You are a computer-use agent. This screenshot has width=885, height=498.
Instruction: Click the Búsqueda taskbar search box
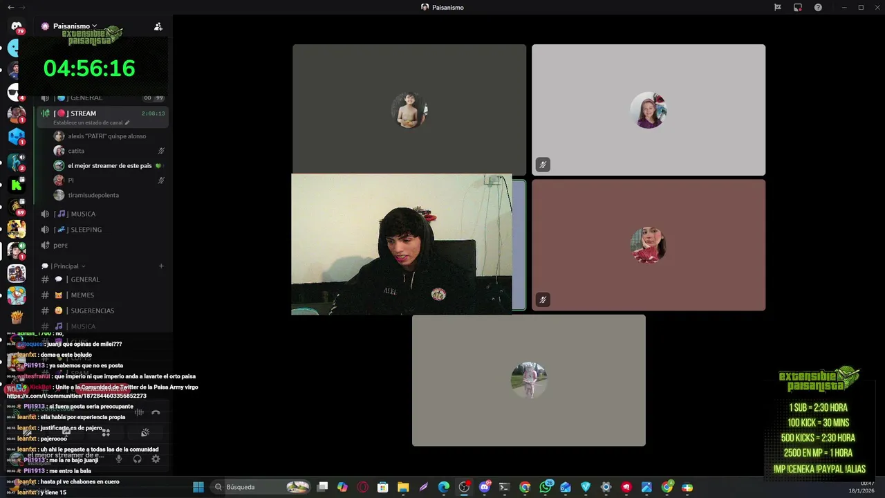click(260, 487)
